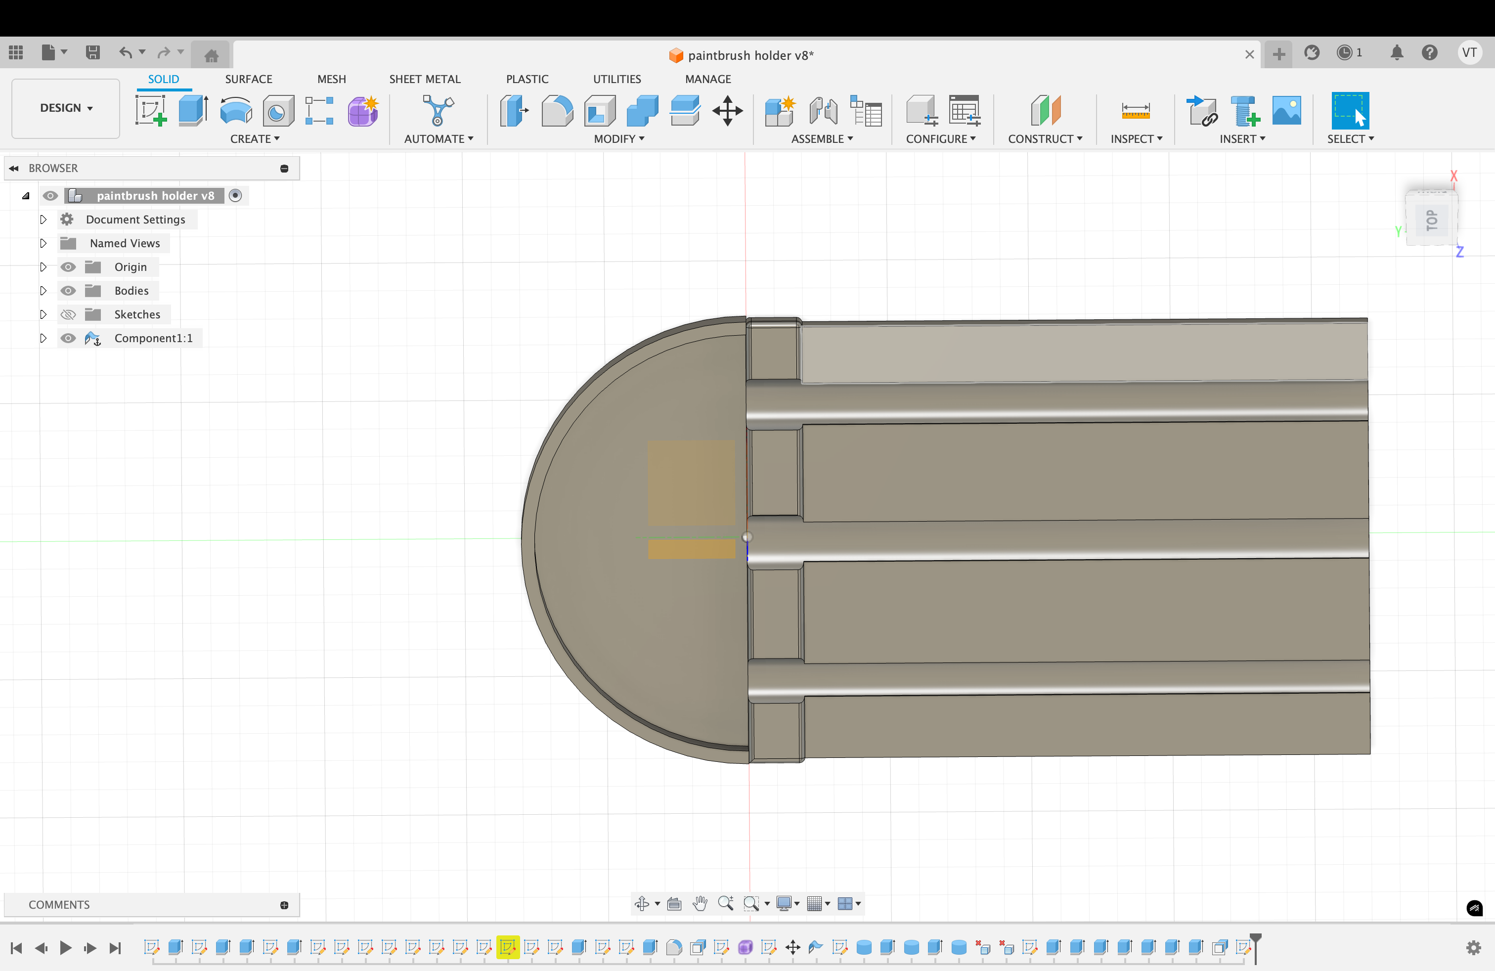Expand the Named Views folder

coord(44,244)
